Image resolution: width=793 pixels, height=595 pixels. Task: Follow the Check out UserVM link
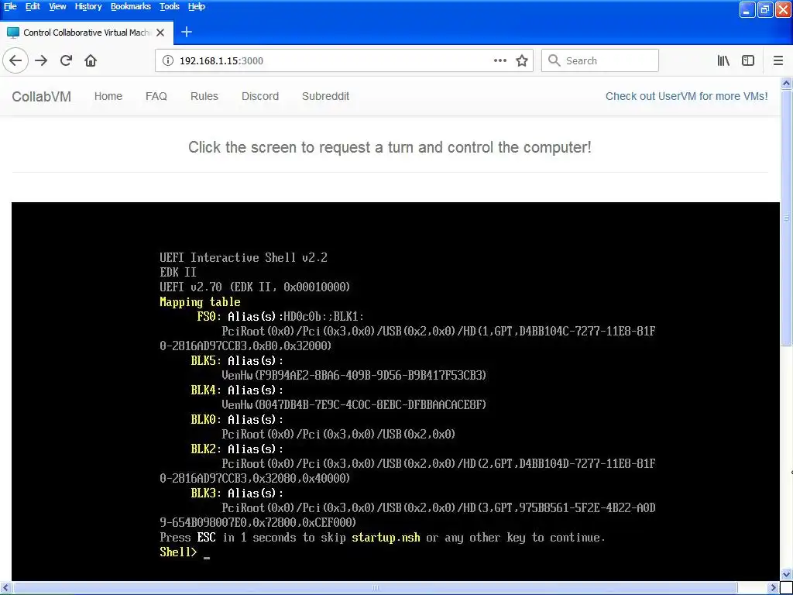coord(686,96)
